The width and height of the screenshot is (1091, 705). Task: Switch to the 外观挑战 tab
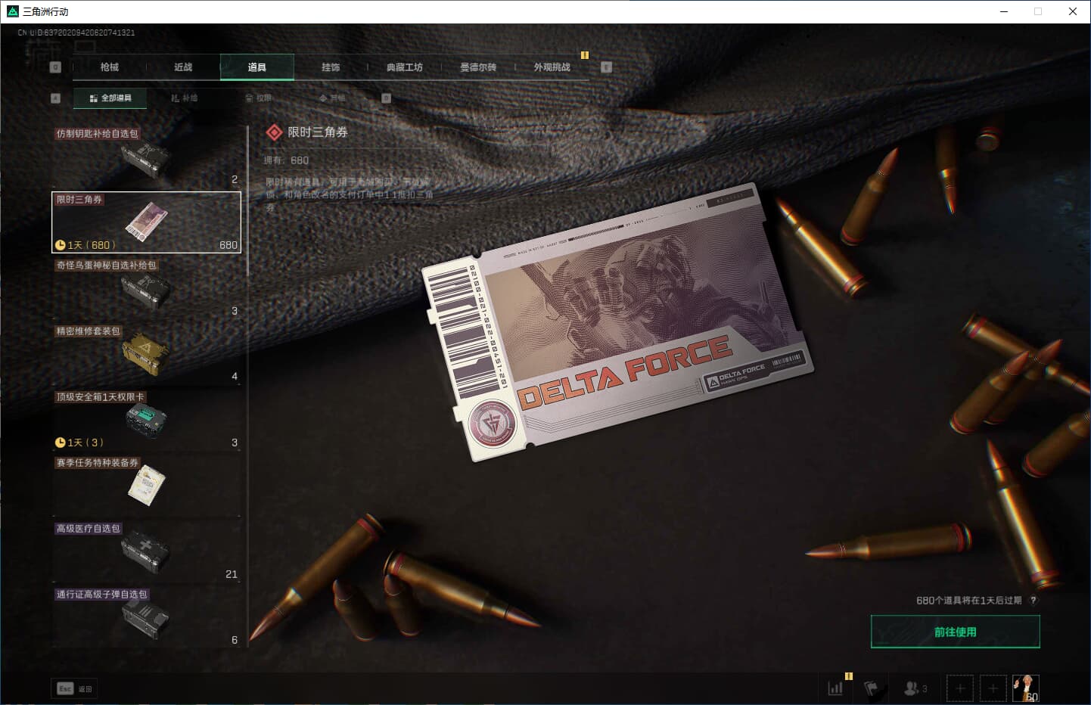552,67
